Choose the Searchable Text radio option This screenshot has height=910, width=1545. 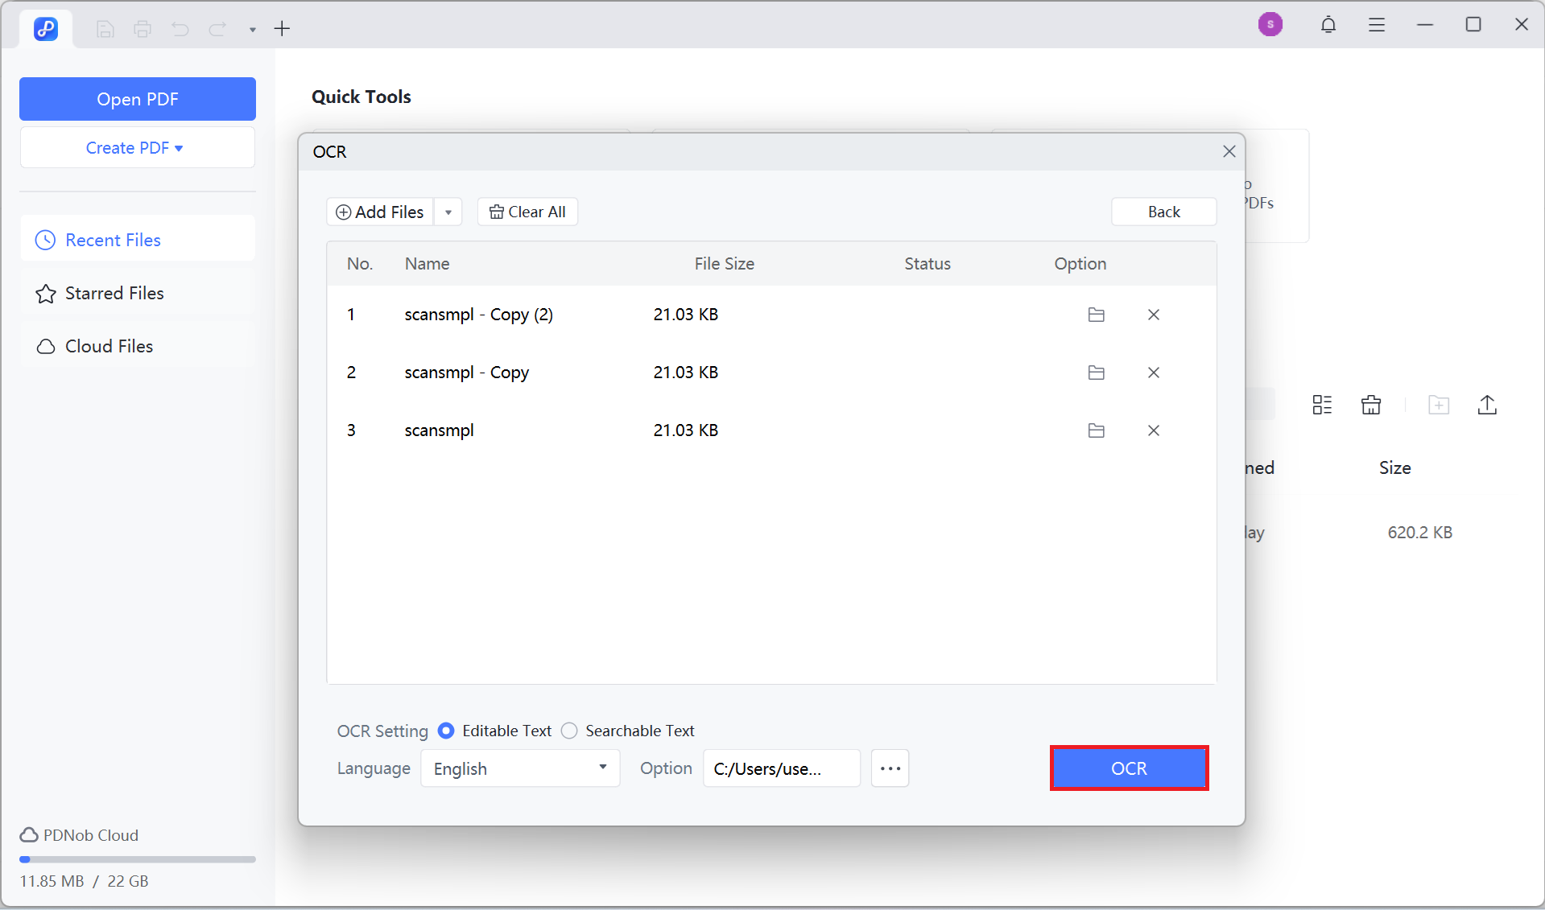tap(569, 731)
